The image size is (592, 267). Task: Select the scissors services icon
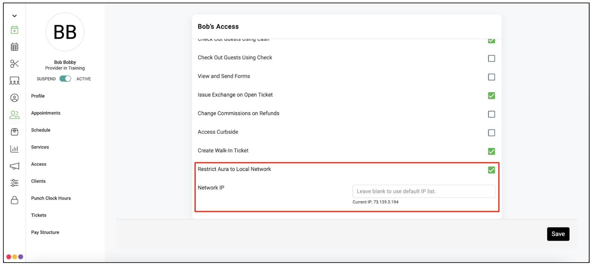tap(14, 64)
